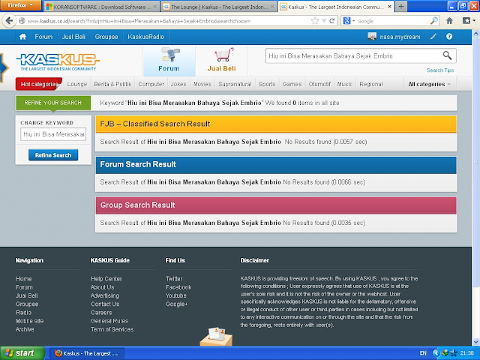Image resolution: width=480 pixels, height=360 pixels.
Task: Open search engine selector dropdown
Action: coord(349,21)
